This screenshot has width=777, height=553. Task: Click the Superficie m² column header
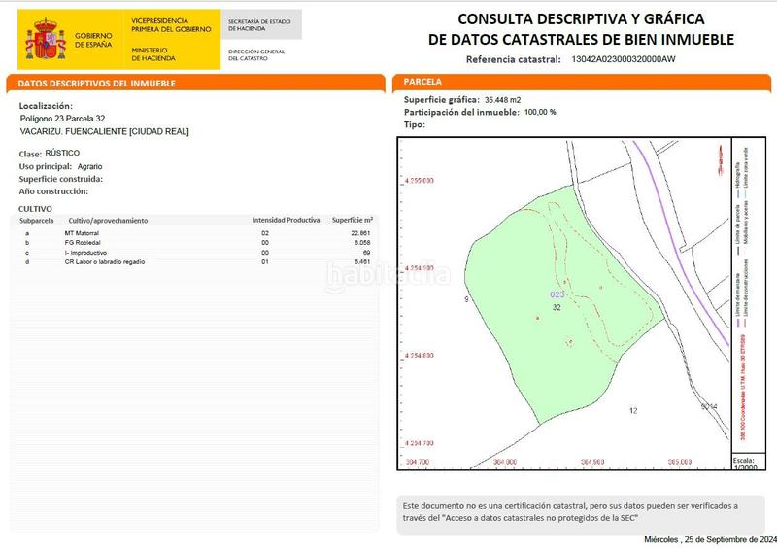(x=353, y=221)
